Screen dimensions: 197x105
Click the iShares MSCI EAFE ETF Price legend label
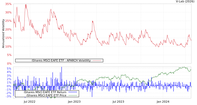[x=46, y=95]
